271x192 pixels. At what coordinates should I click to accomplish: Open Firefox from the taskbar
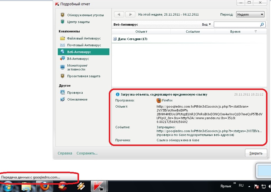[45, 186]
